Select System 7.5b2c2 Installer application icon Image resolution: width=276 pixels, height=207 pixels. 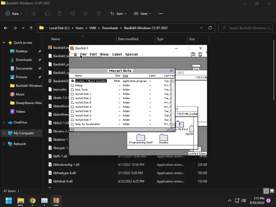coord(72,81)
